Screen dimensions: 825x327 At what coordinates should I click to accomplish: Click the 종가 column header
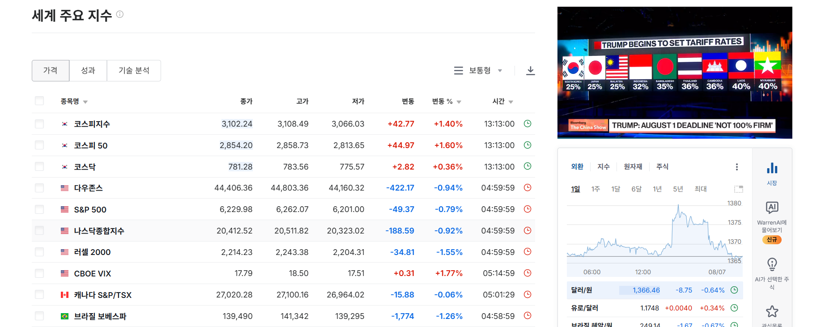point(246,102)
